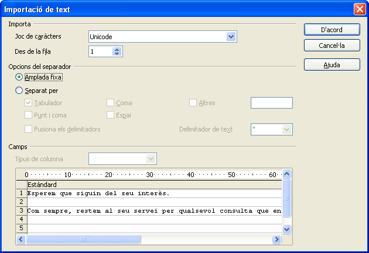369x253 pixels.
Task: Select row 1 in the preview
Action: (21, 193)
